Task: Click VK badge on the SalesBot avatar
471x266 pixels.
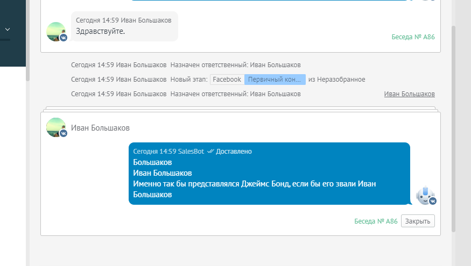Action: pos(433,201)
